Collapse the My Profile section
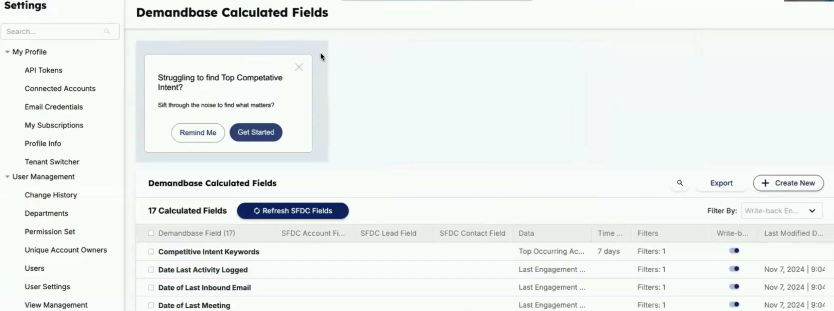The image size is (834, 311). coord(7,52)
